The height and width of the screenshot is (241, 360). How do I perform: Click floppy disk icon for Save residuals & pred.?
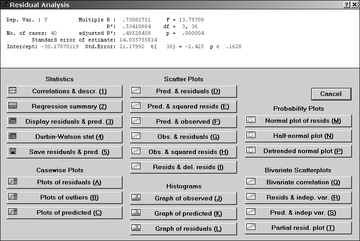point(13,151)
